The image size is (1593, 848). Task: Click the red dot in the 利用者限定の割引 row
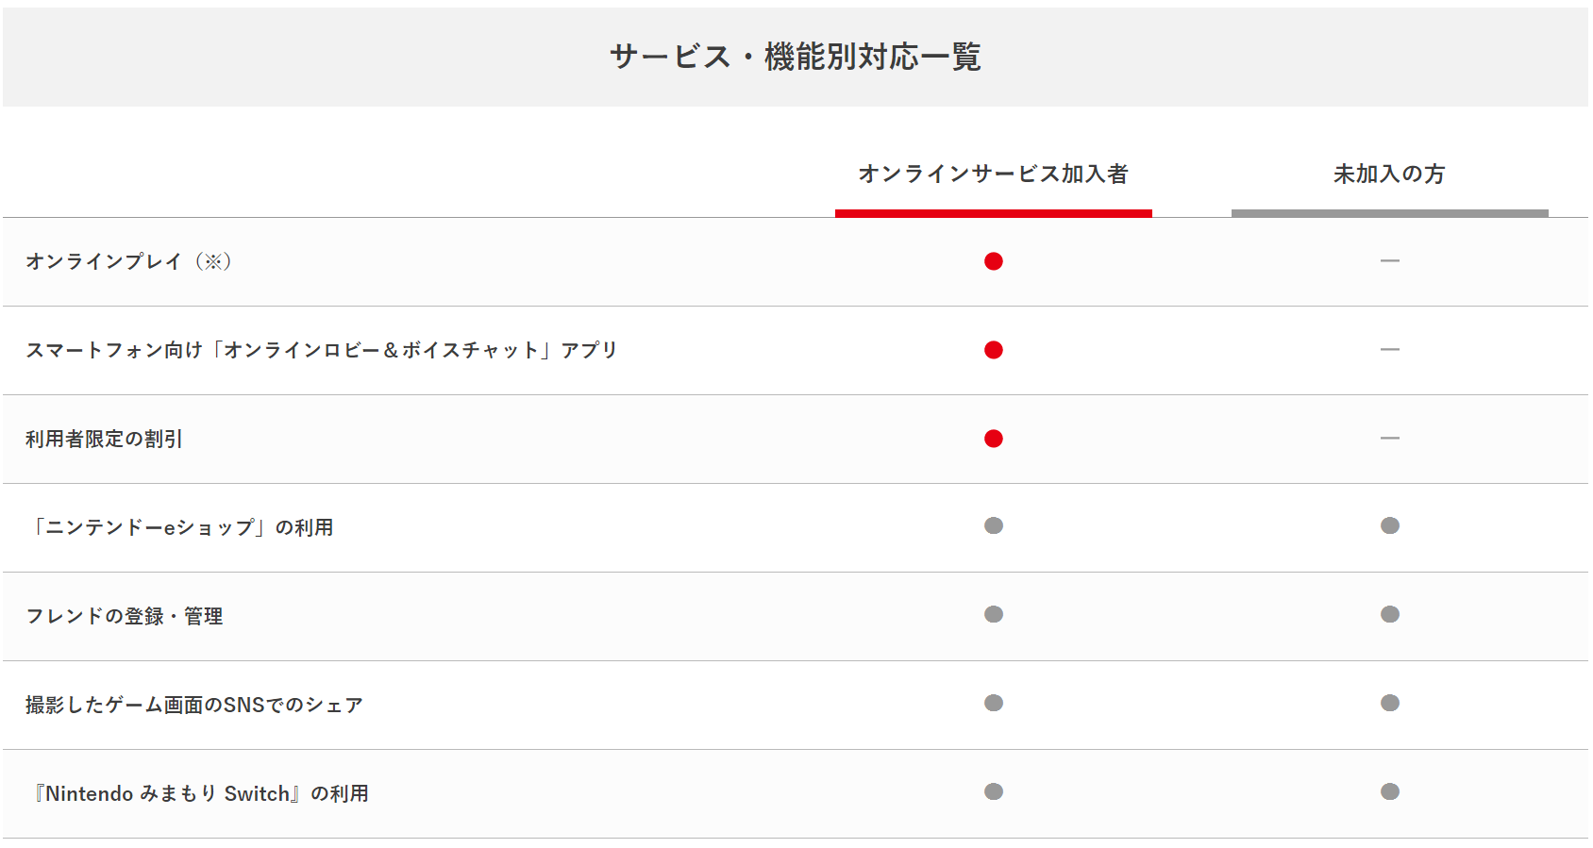click(993, 439)
